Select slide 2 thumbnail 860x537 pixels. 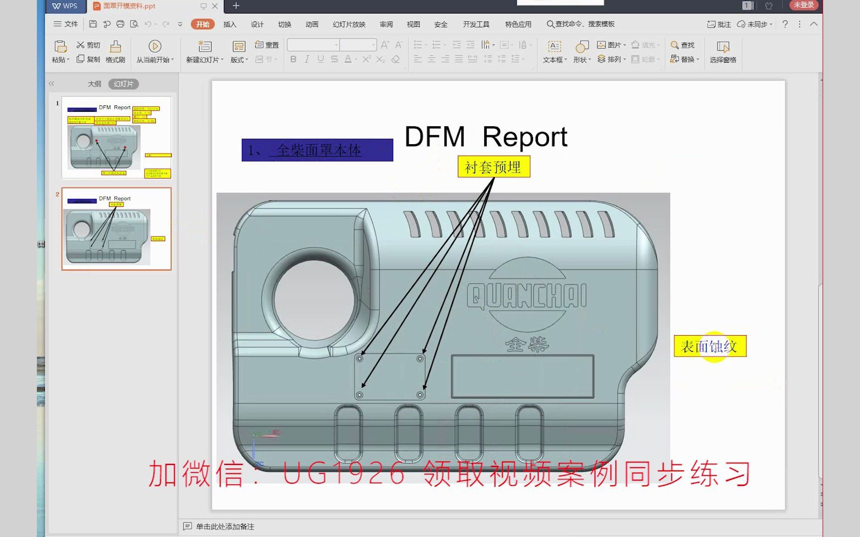pyautogui.click(x=116, y=229)
